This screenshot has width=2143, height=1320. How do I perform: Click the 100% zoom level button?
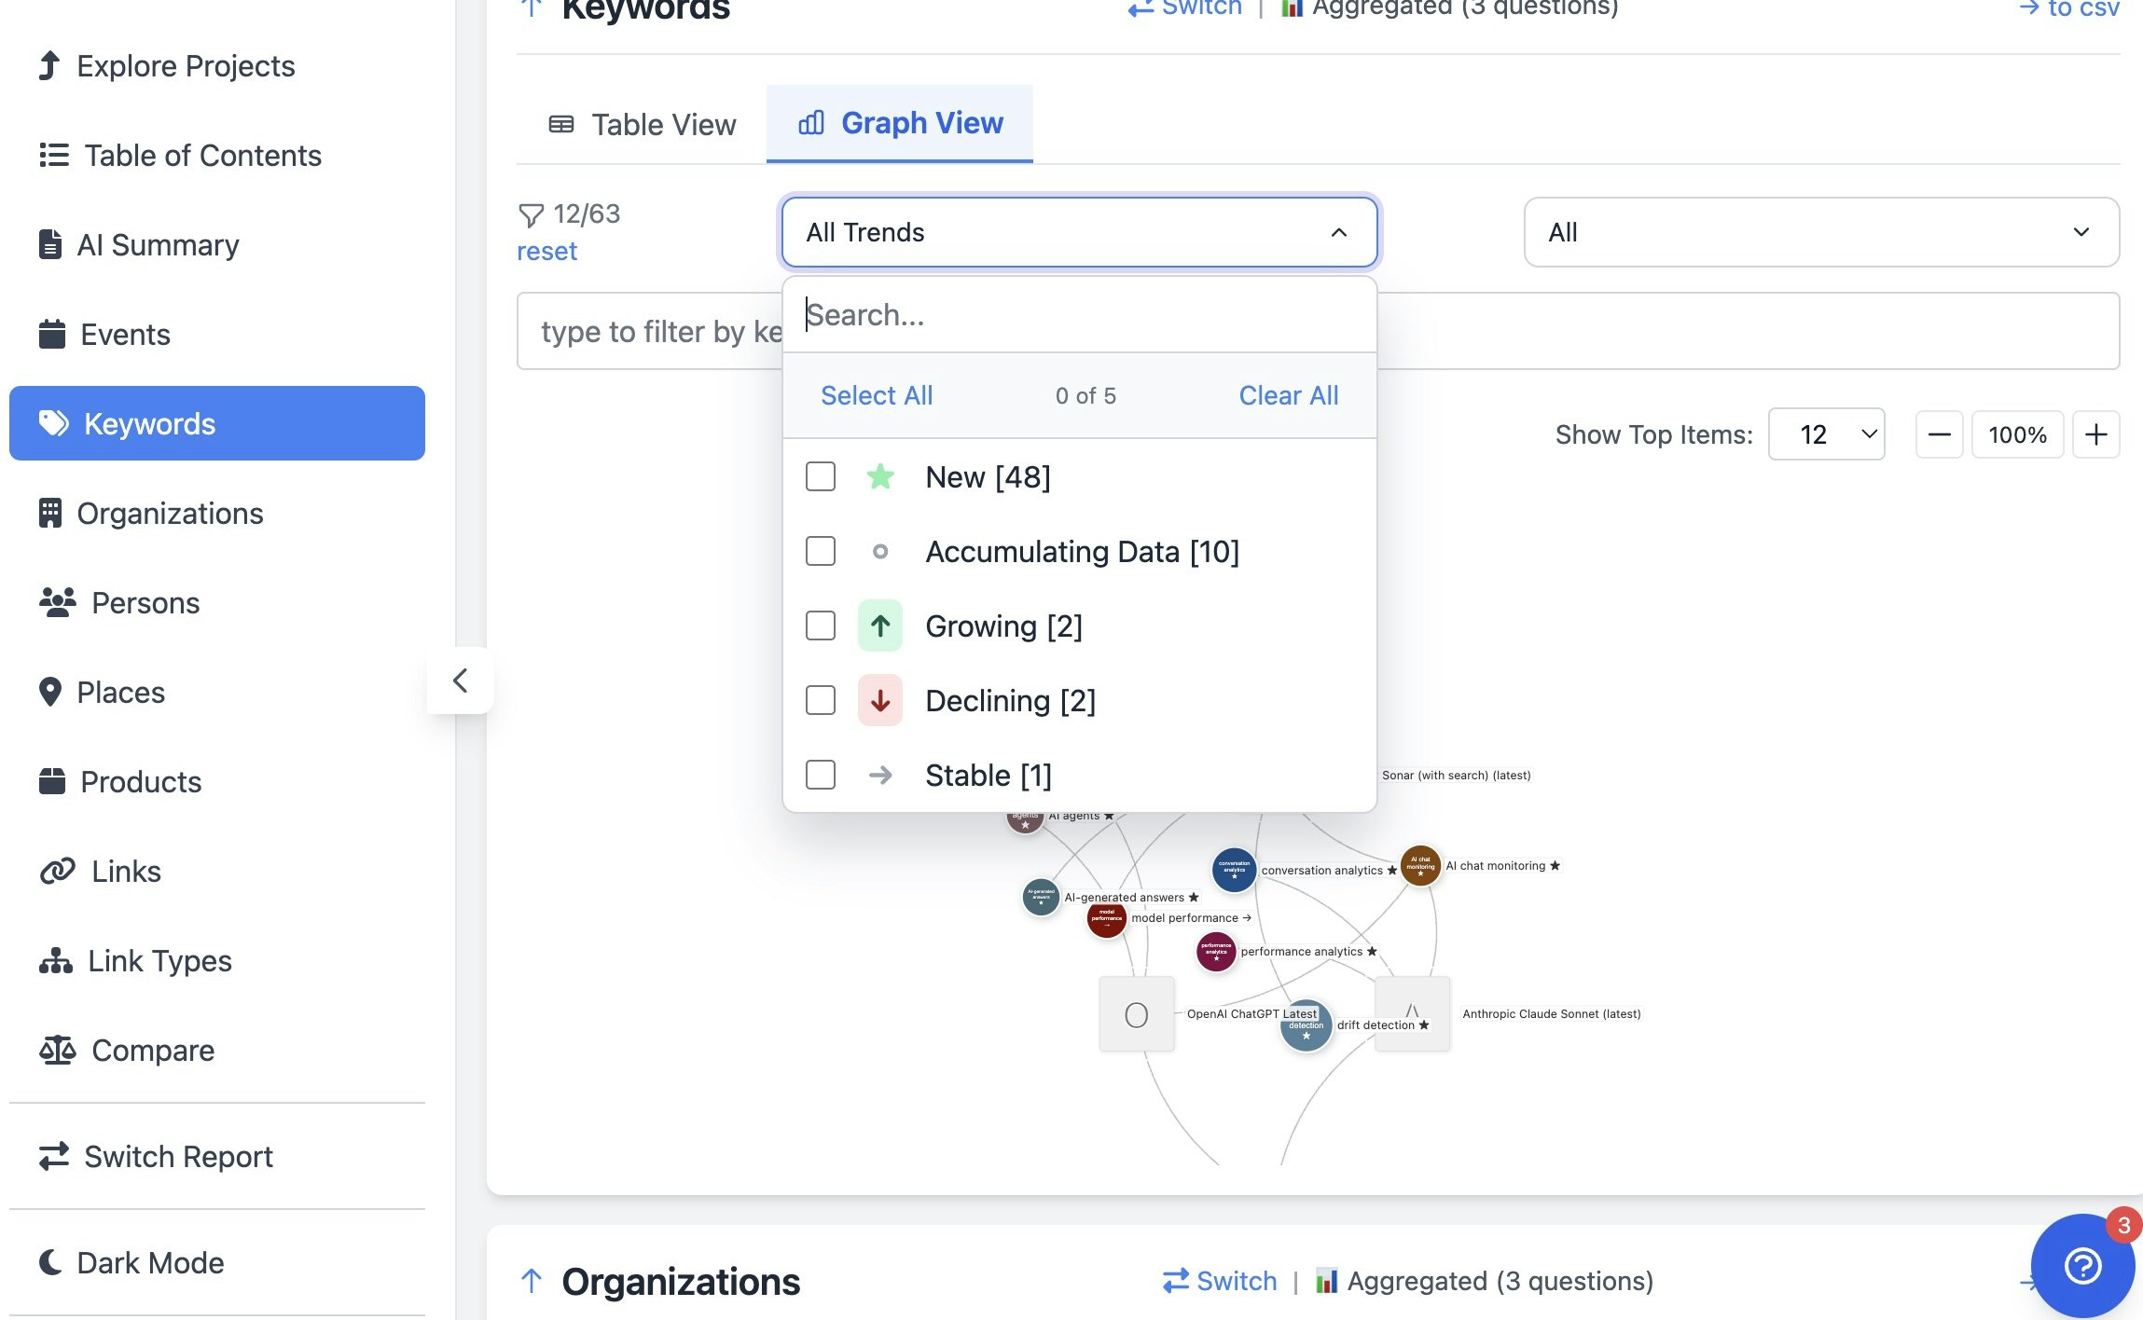pos(2016,434)
